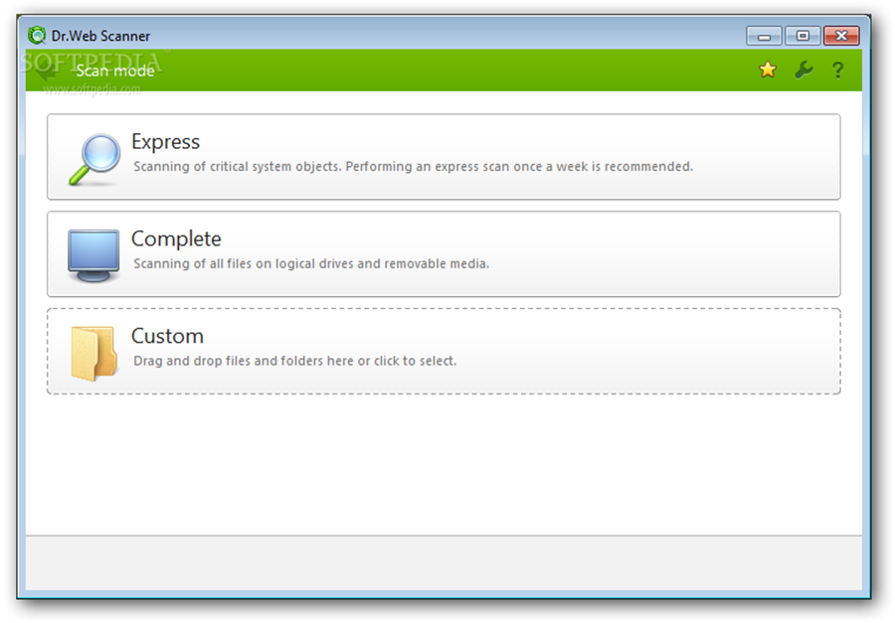The width and height of the screenshot is (895, 623).
Task: Open help with the question mark icon
Action: (x=837, y=70)
